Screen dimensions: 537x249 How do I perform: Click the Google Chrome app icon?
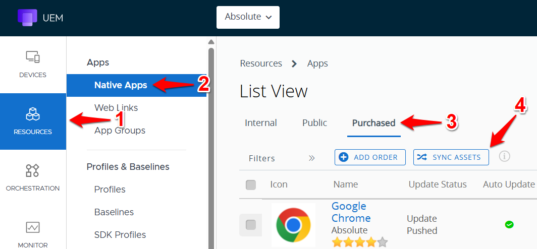coord(294,225)
